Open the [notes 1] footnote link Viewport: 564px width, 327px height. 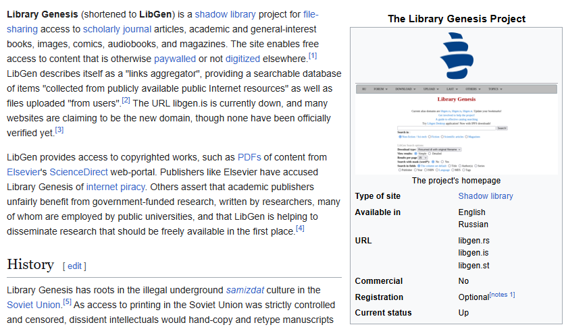point(502,295)
